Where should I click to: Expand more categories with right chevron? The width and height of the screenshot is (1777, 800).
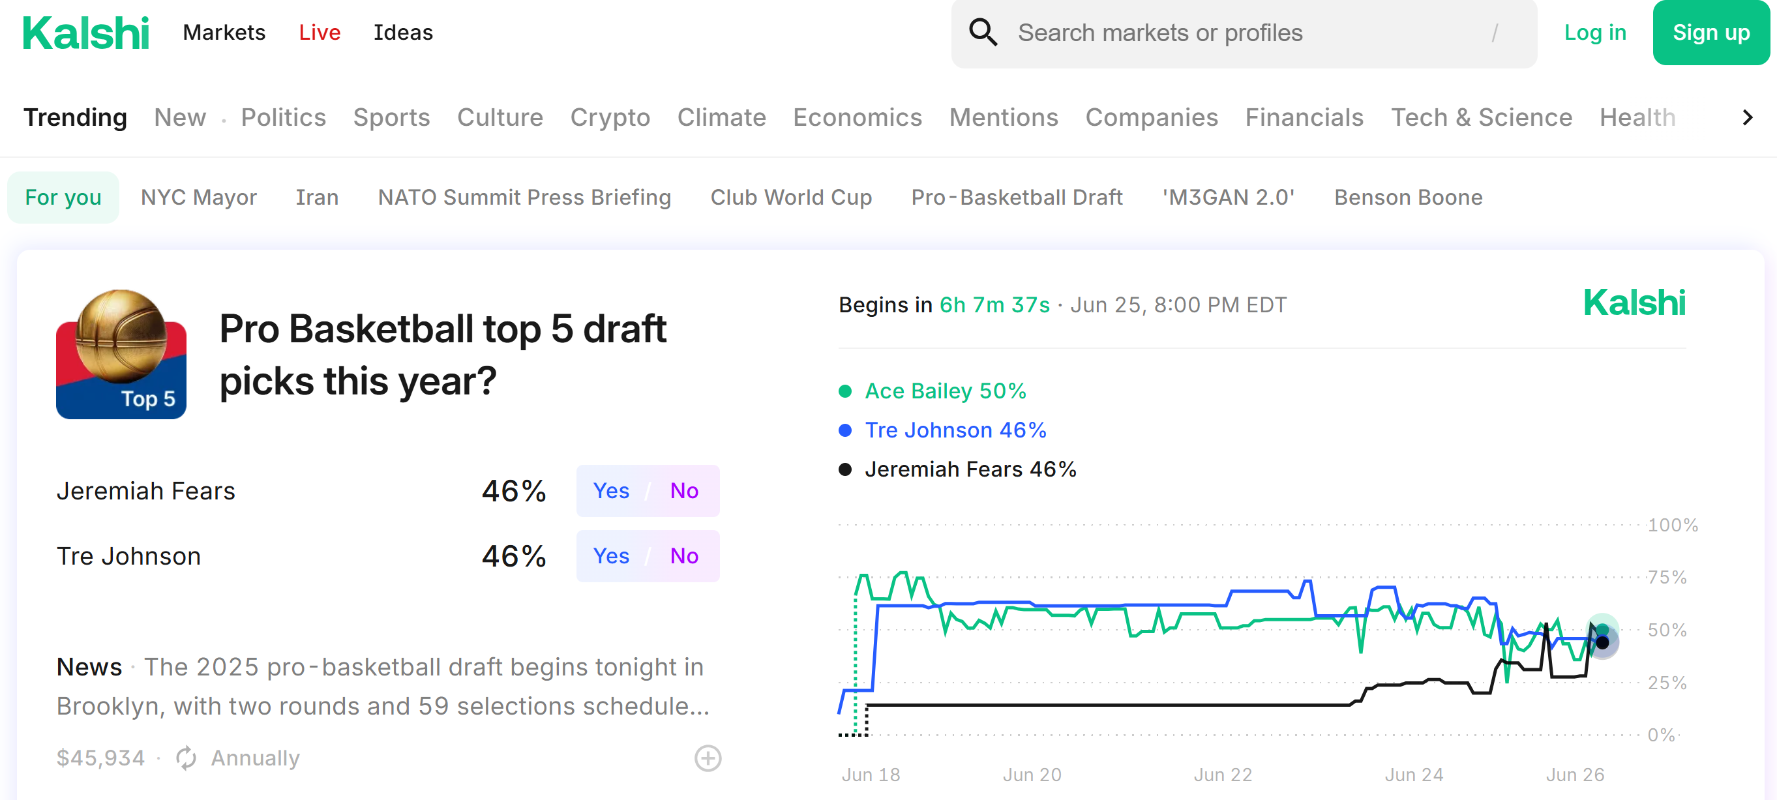pyautogui.click(x=1748, y=117)
